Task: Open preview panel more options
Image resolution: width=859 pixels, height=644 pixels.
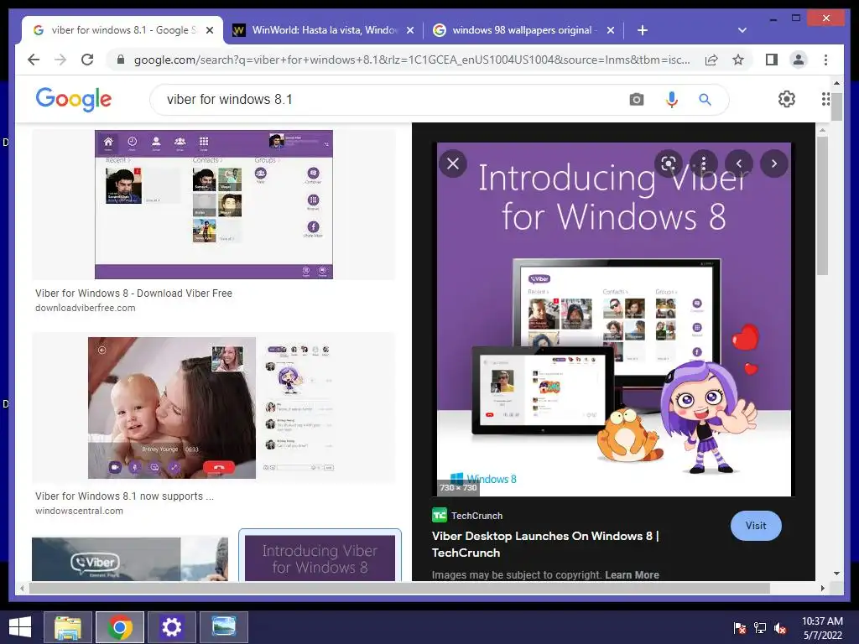Action: (704, 164)
